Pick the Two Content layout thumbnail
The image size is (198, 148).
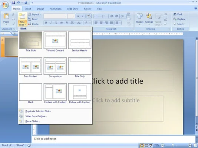[30, 66]
